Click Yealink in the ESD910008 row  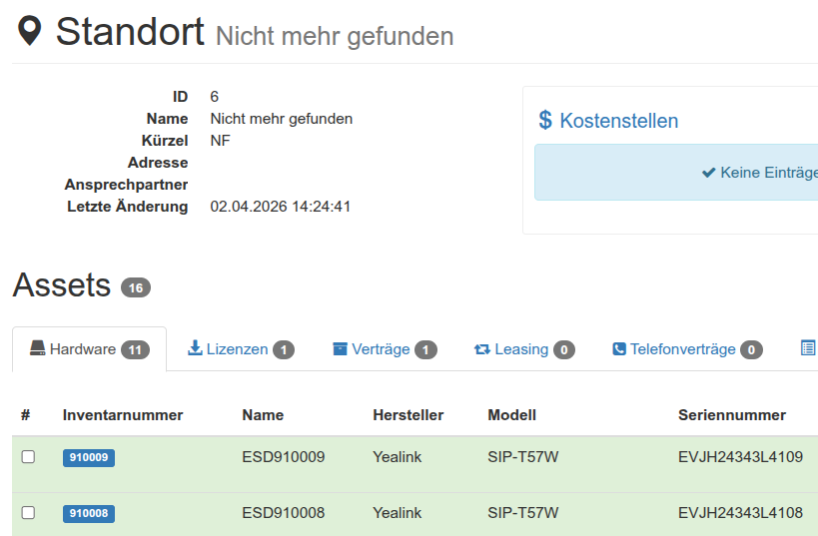point(397,512)
